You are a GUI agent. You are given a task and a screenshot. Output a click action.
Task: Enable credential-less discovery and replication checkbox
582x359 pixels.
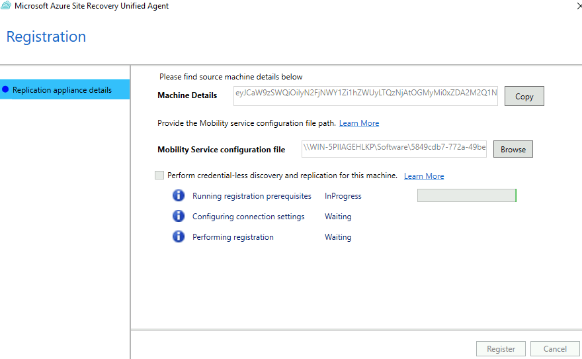(159, 175)
